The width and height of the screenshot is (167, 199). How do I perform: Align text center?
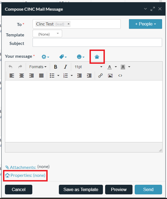click(x=22, y=76)
